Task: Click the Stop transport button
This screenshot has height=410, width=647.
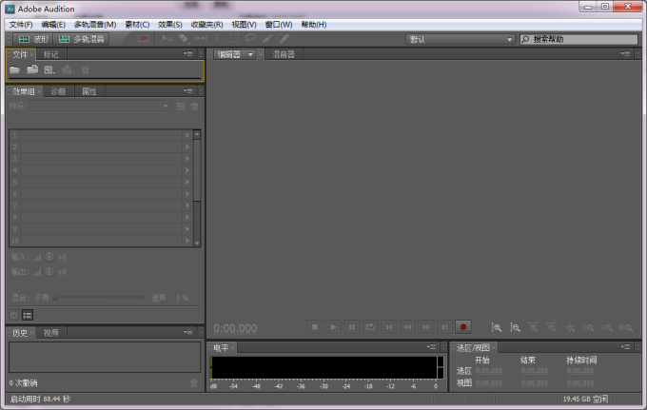Action: tap(316, 326)
